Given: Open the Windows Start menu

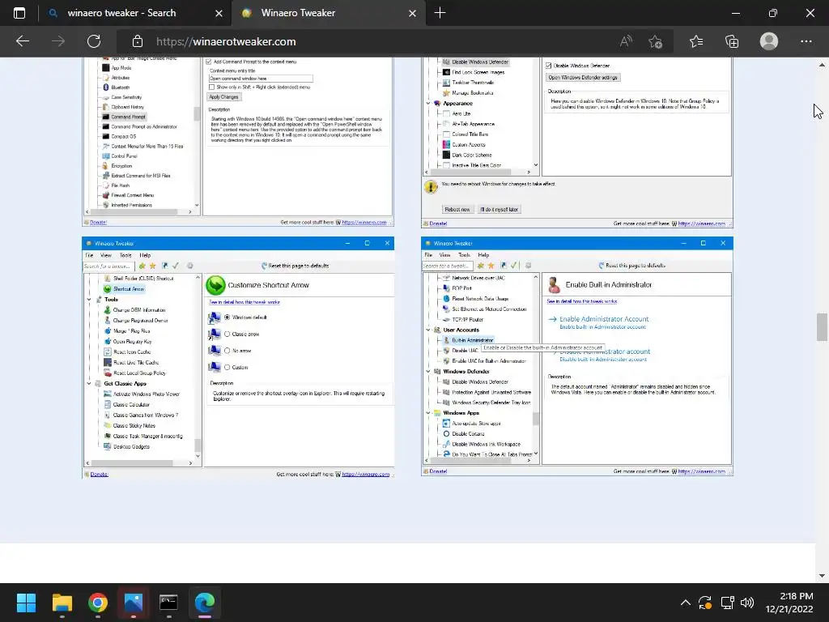Looking at the screenshot, I should pos(26,603).
